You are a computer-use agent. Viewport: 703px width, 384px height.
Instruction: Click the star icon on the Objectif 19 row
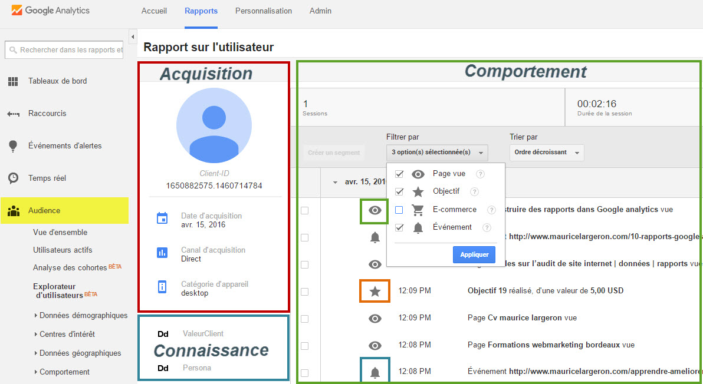(x=375, y=292)
